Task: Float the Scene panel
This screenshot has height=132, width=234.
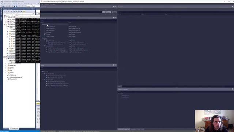Action: 114,65
